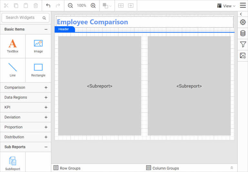Click the Delete trash icon
248x172 pixels.
coord(36,6)
